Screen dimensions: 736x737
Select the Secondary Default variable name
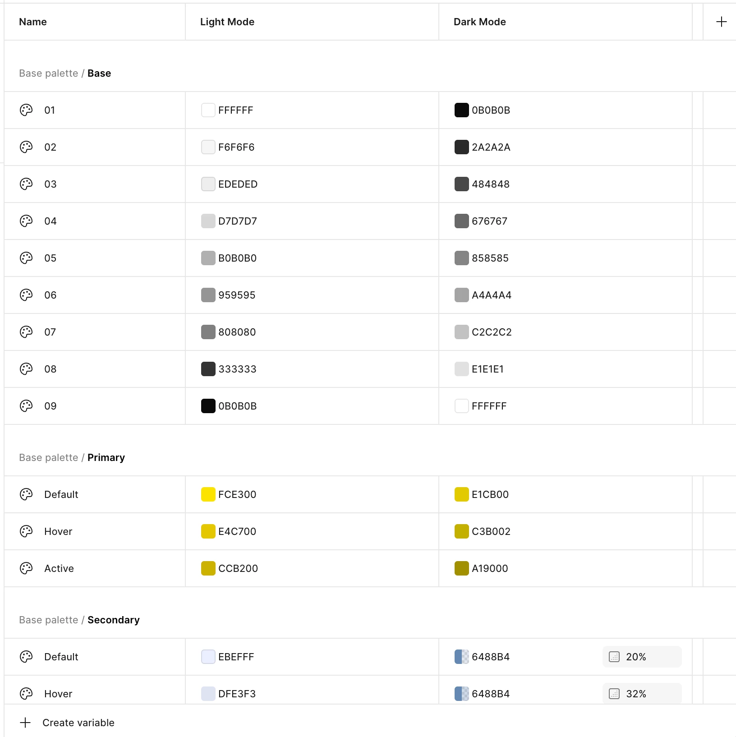coord(61,657)
